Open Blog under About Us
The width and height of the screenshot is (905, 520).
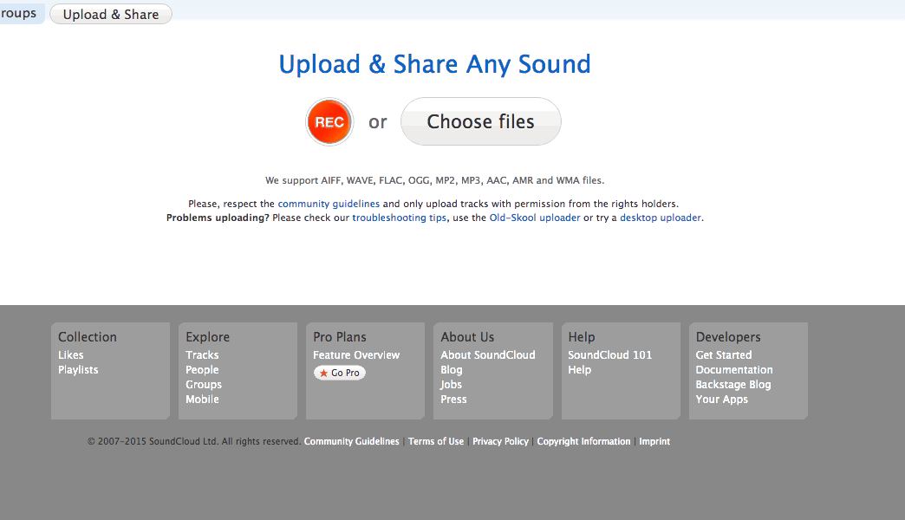click(452, 370)
